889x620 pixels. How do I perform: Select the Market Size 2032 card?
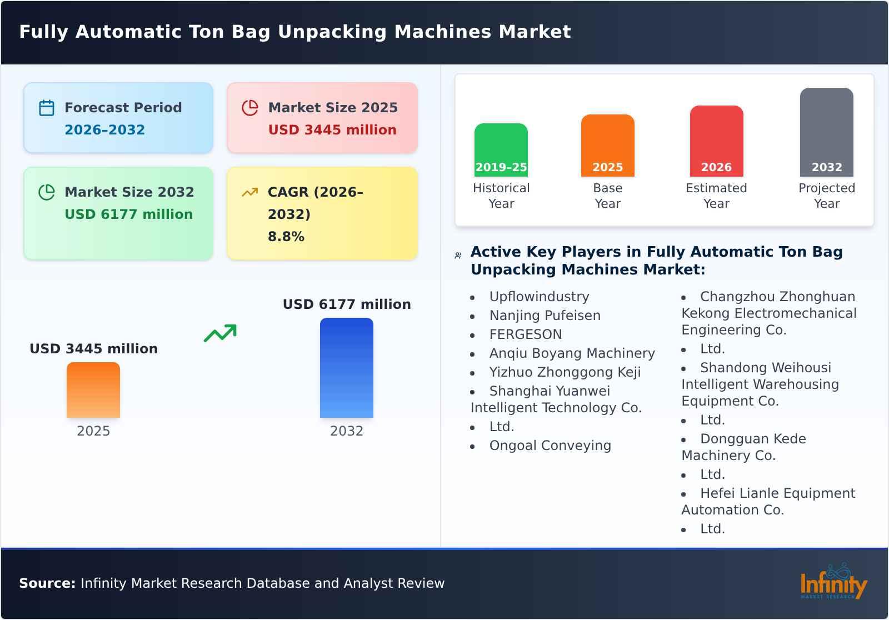(x=118, y=213)
